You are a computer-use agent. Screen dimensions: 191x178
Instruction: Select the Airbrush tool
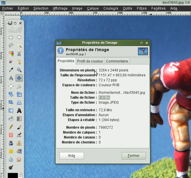pos(19,135)
